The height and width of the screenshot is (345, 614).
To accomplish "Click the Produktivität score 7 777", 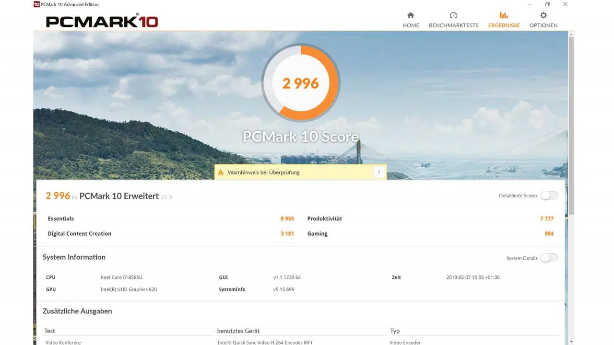I will [547, 218].
